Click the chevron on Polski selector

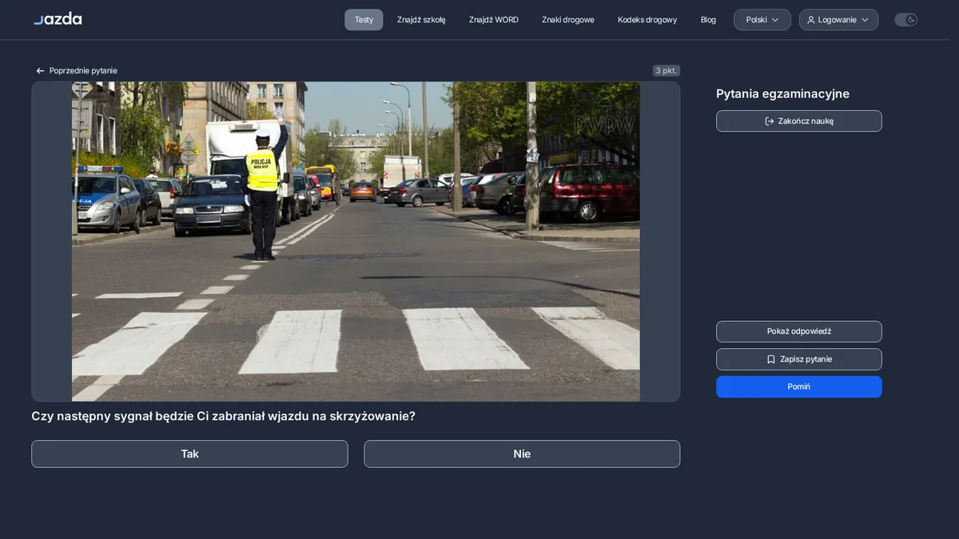775,20
